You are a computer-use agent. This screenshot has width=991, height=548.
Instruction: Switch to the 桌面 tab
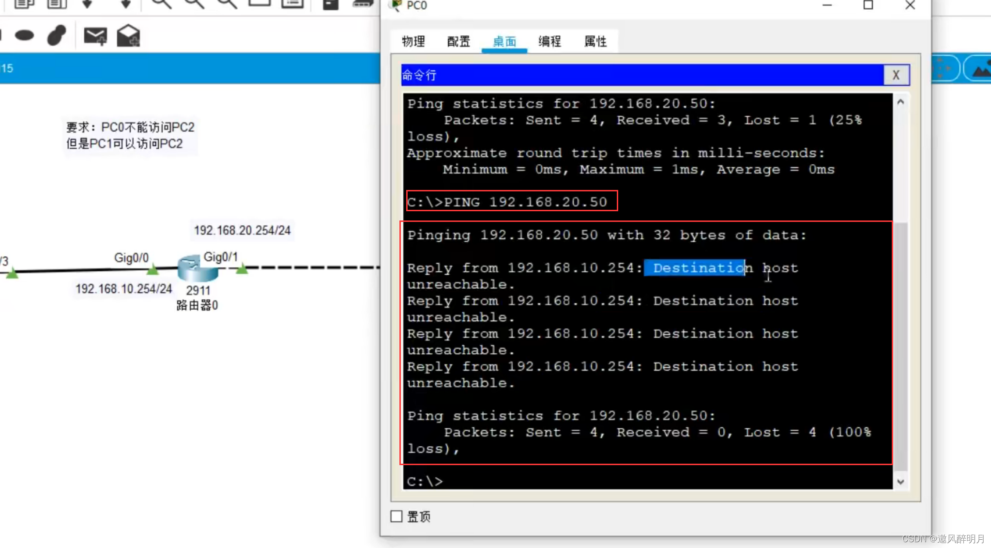(504, 42)
